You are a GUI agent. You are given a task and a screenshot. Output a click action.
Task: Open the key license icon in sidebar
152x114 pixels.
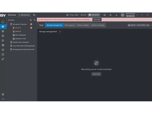pyautogui.click(x=3, y=59)
